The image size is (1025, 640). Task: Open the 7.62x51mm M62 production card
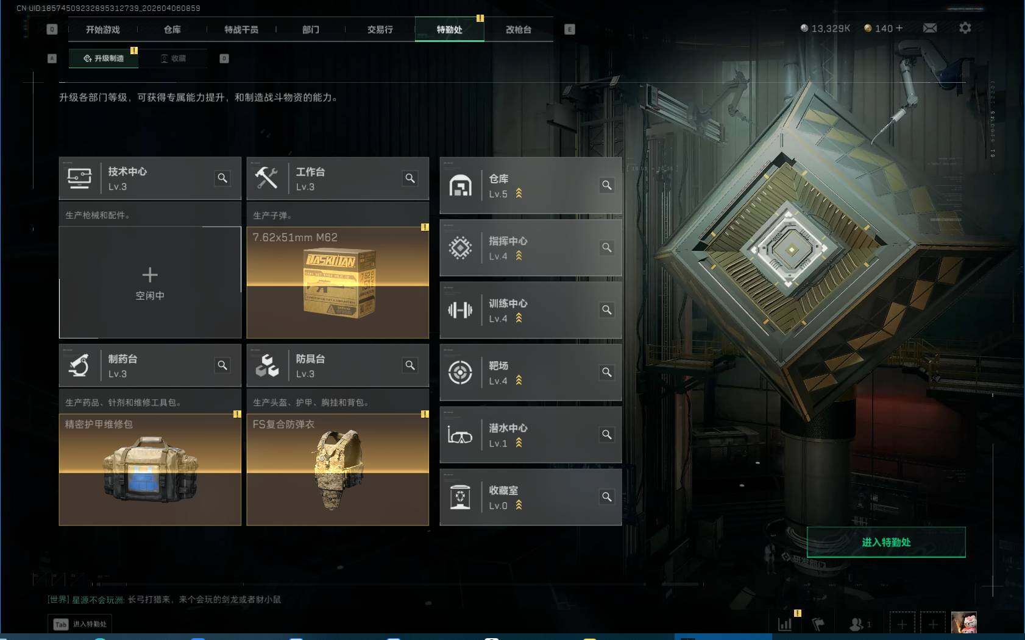(x=338, y=283)
